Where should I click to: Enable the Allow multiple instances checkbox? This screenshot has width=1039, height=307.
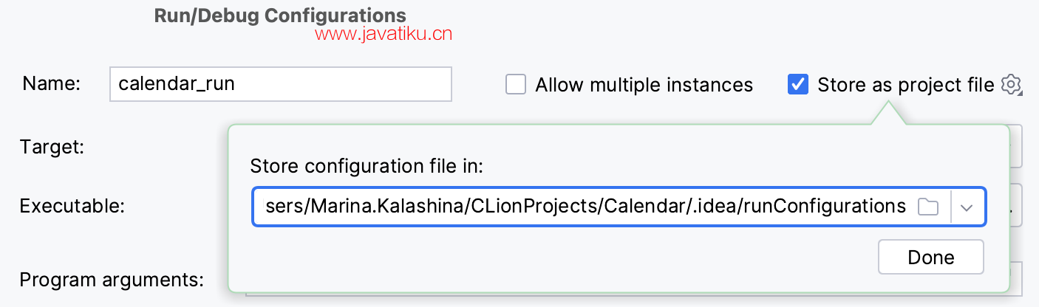click(x=515, y=85)
